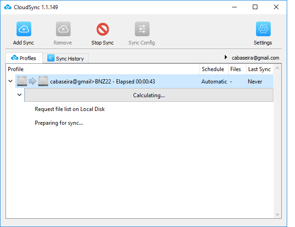295x227 pixels.
Task: Click the cabaseira@gmail.com account label
Action: 255,58
